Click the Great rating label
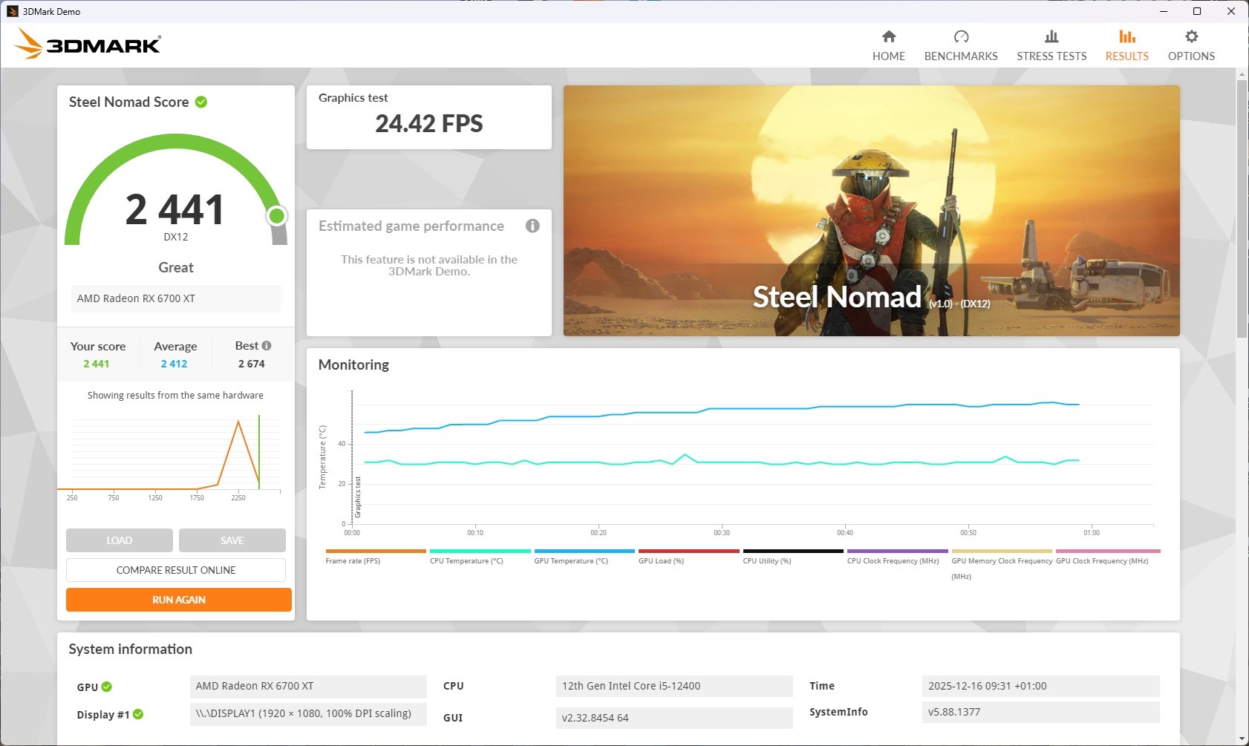1249x746 pixels. coord(176,267)
